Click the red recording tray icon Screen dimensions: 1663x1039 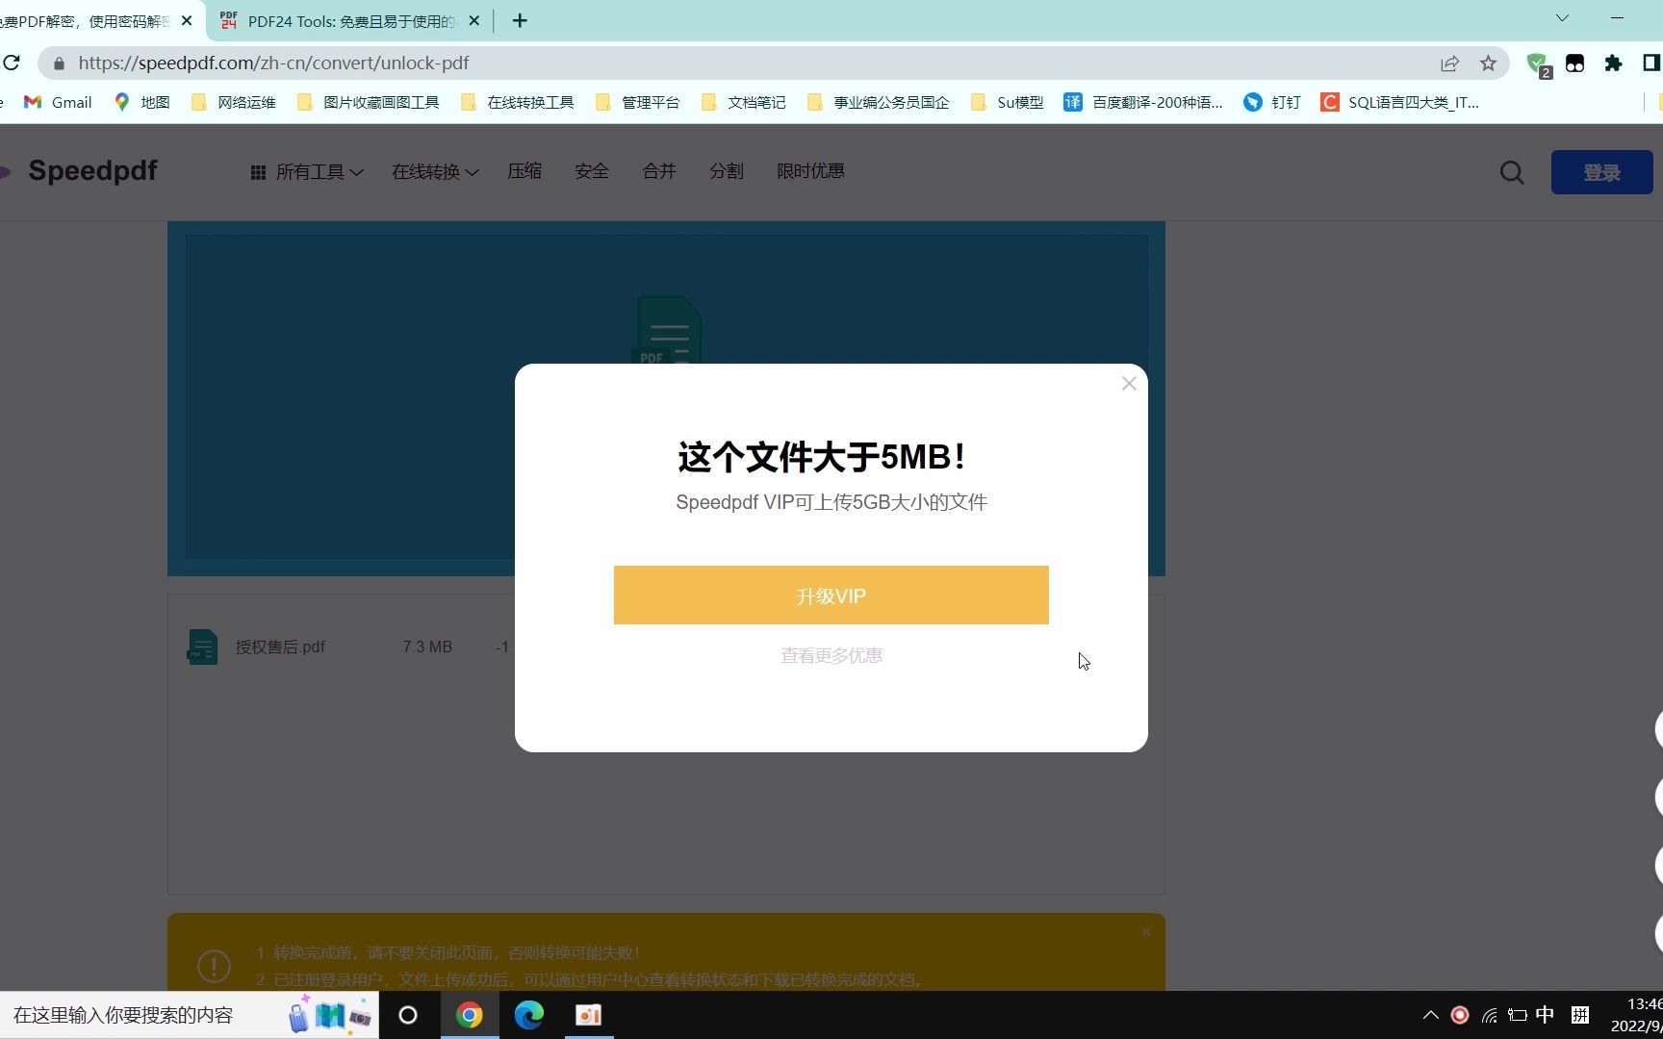pyautogui.click(x=1460, y=1015)
